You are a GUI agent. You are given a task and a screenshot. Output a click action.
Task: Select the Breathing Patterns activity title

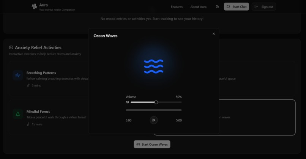coord(41,73)
